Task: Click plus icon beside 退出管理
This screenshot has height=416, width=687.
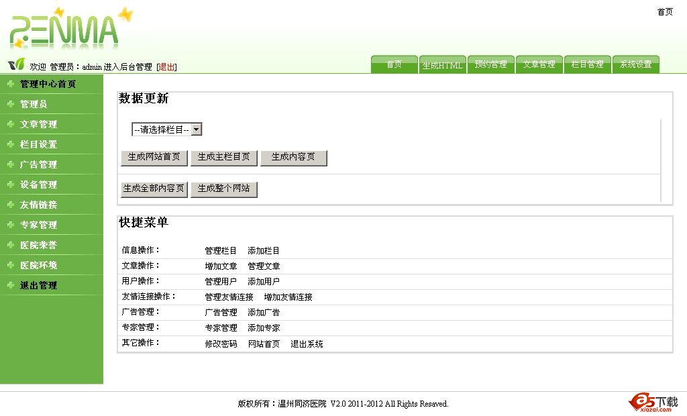Action: click(11, 285)
